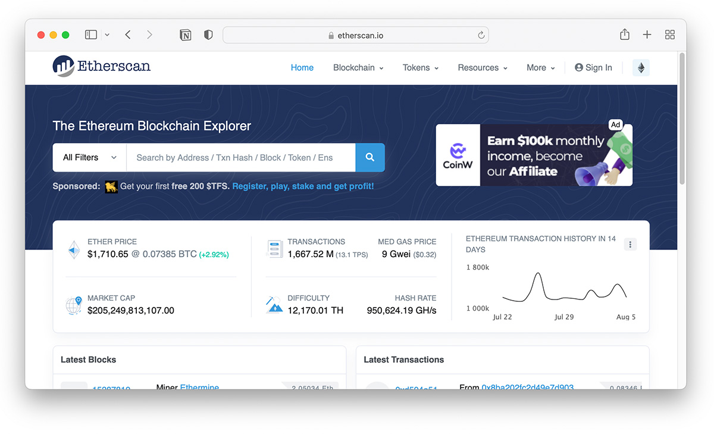Click the Difficulty mountain icon

coord(274,304)
